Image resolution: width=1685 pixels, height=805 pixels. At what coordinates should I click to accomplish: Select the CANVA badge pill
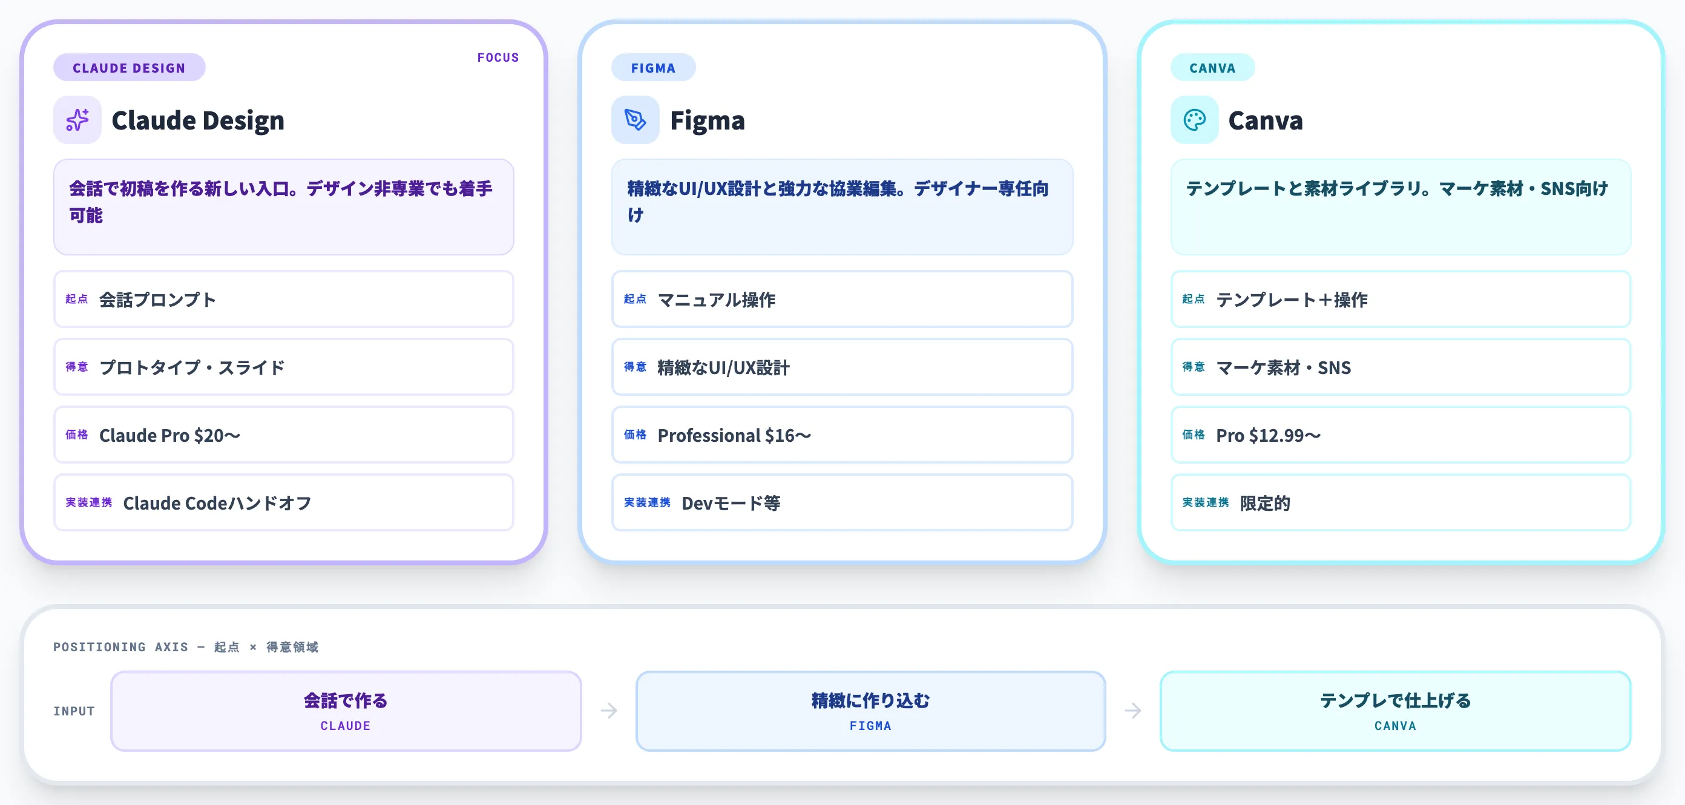1212,67
